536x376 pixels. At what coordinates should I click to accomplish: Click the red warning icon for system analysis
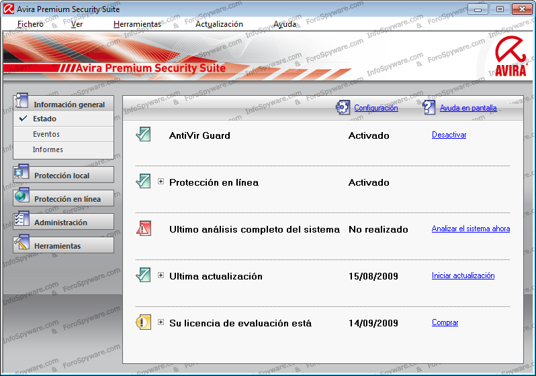tap(144, 228)
